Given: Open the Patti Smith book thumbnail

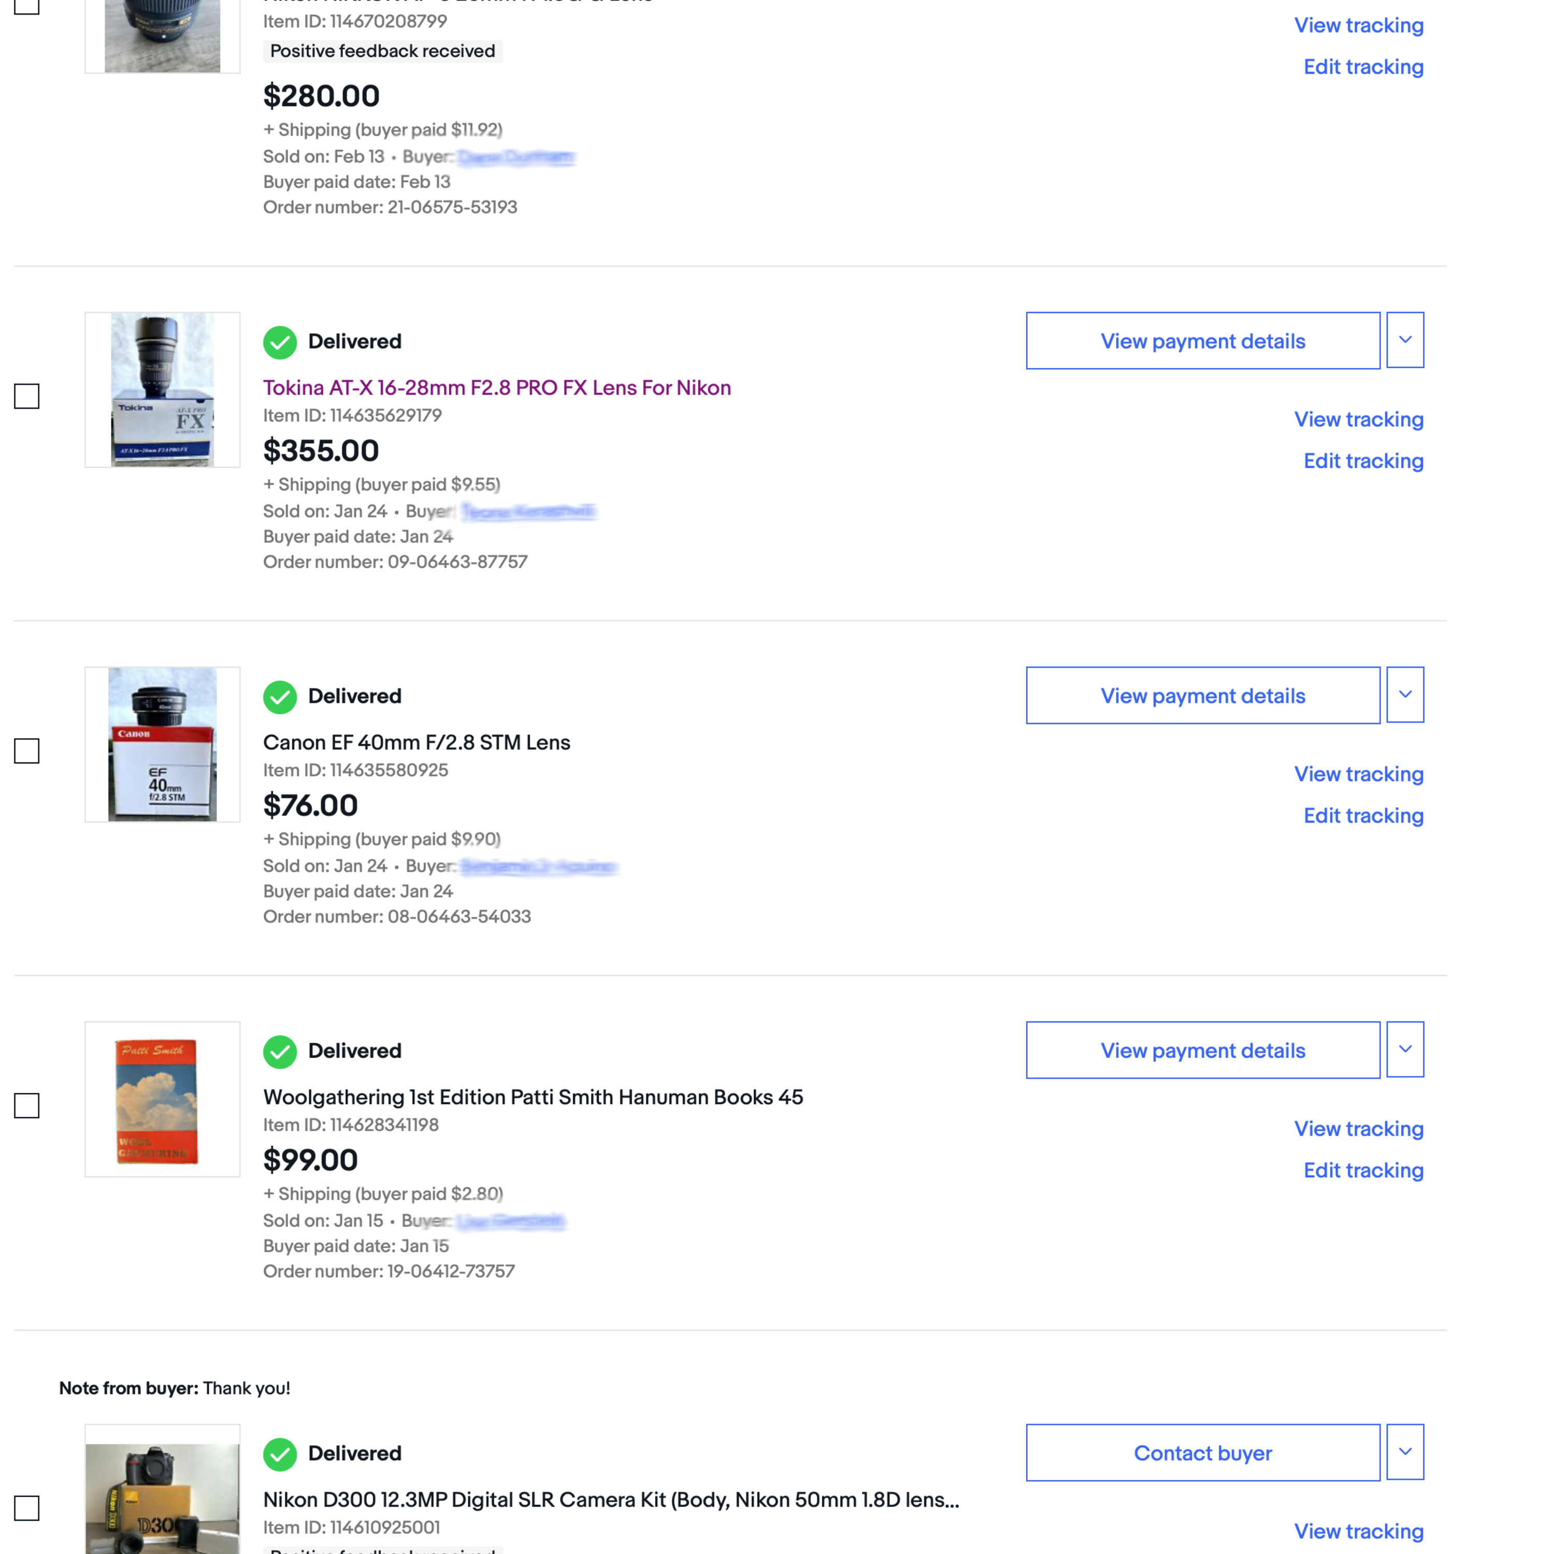Looking at the screenshot, I should point(163,1100).
